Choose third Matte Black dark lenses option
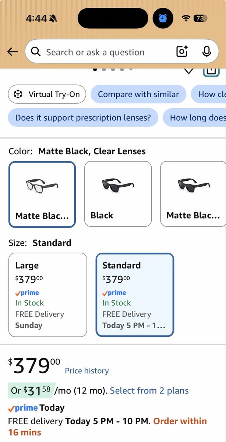The image size is (226, 442). click(x=193, y=194)
